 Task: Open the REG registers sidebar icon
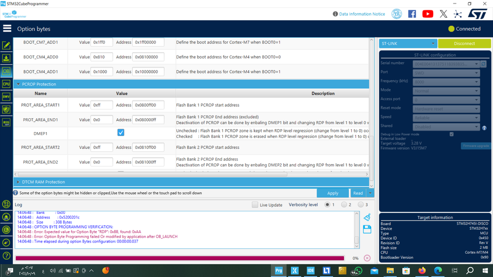[x=6, y=123]
